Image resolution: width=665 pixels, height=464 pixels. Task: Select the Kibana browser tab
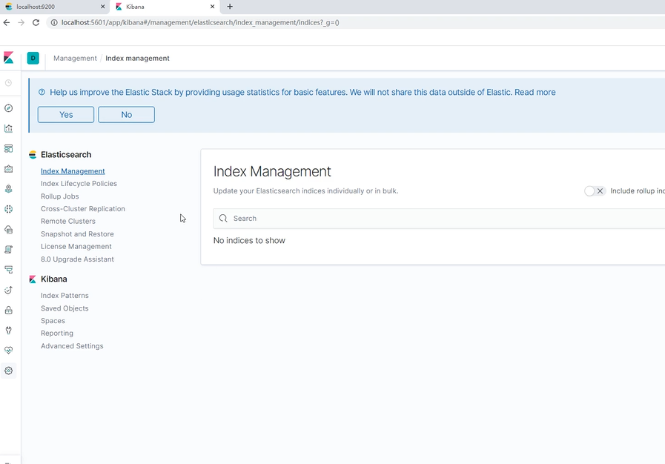point(165,7)
